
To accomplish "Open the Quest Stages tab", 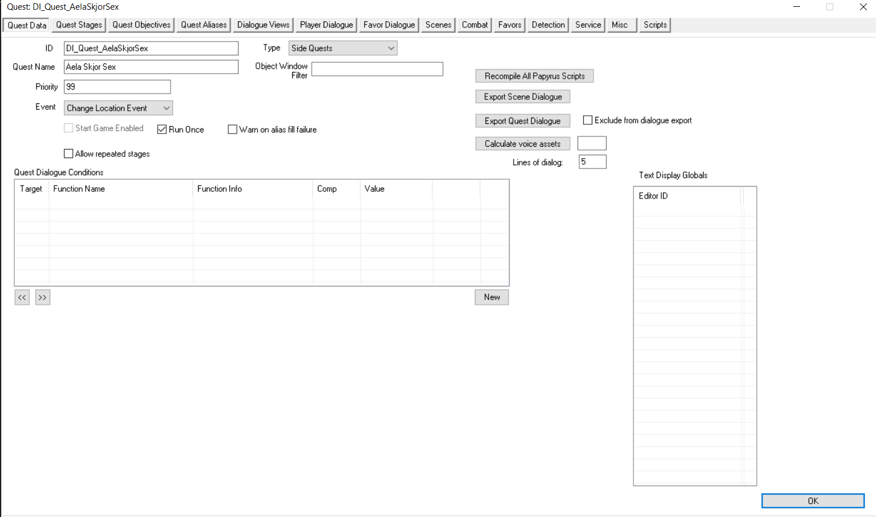I will (x=79, y=25).
